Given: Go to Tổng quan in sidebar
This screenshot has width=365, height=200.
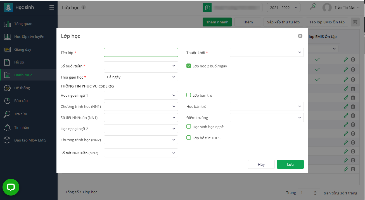Looking at the screenshot, I should coord(23,24).
